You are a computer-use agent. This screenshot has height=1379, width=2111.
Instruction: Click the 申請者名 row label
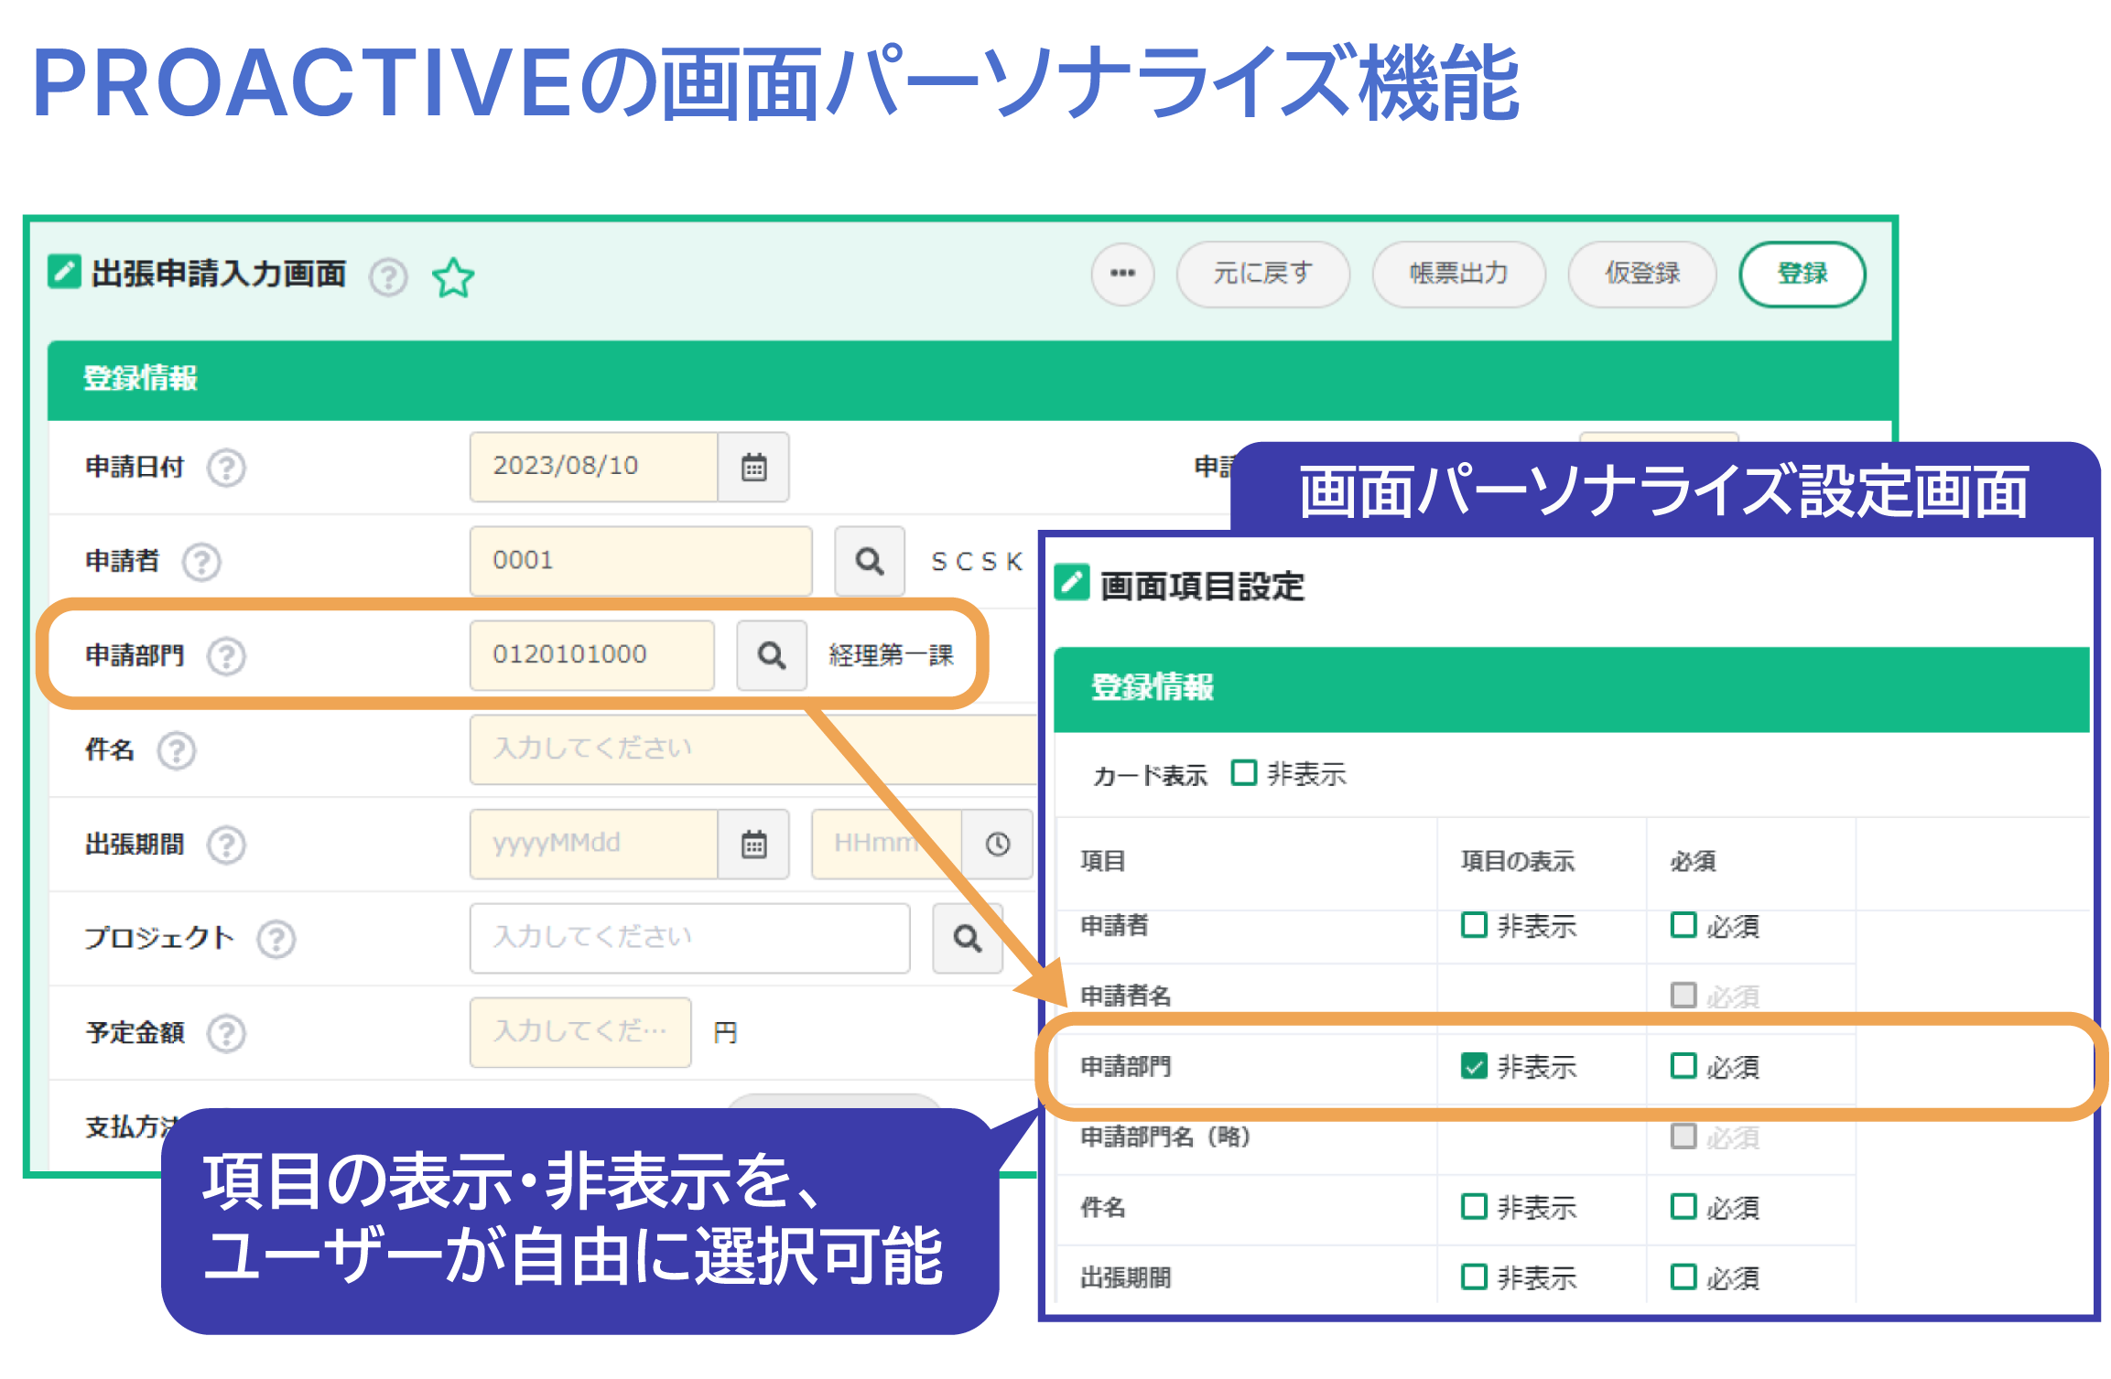pos(1126,996)
